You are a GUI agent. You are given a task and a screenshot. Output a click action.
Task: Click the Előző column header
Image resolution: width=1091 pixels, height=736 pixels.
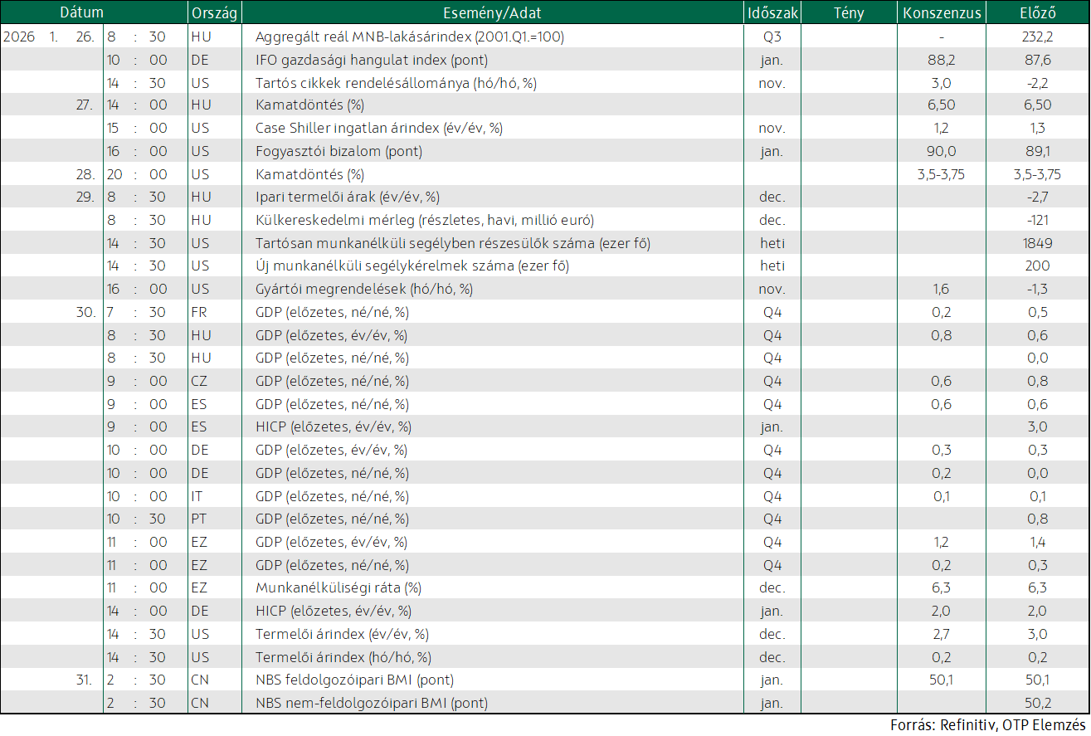point(1037,13)
